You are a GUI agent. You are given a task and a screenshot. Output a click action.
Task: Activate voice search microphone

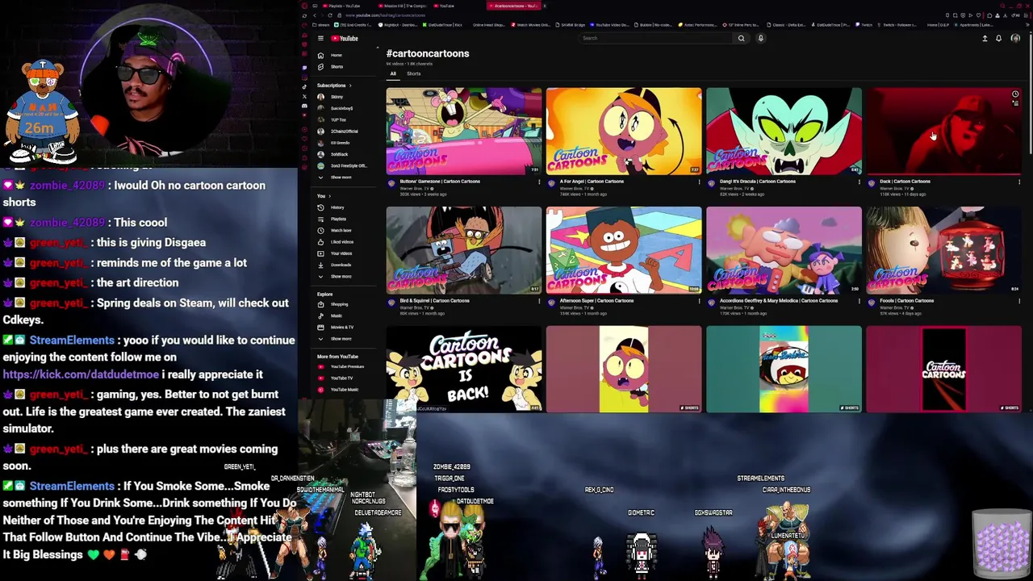(760, 39)
